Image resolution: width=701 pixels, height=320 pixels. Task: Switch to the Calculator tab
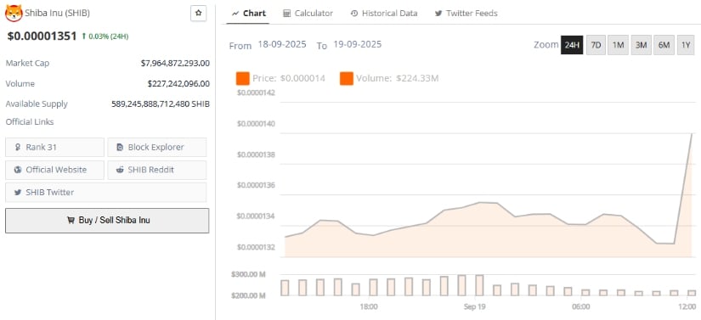click(x=308, y=14)
